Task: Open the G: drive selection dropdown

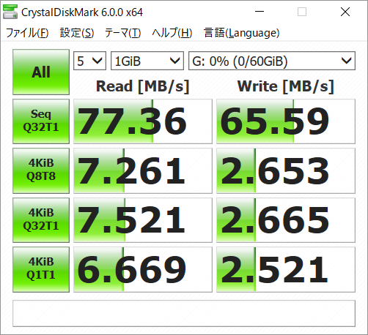Action: pos(272,61)
